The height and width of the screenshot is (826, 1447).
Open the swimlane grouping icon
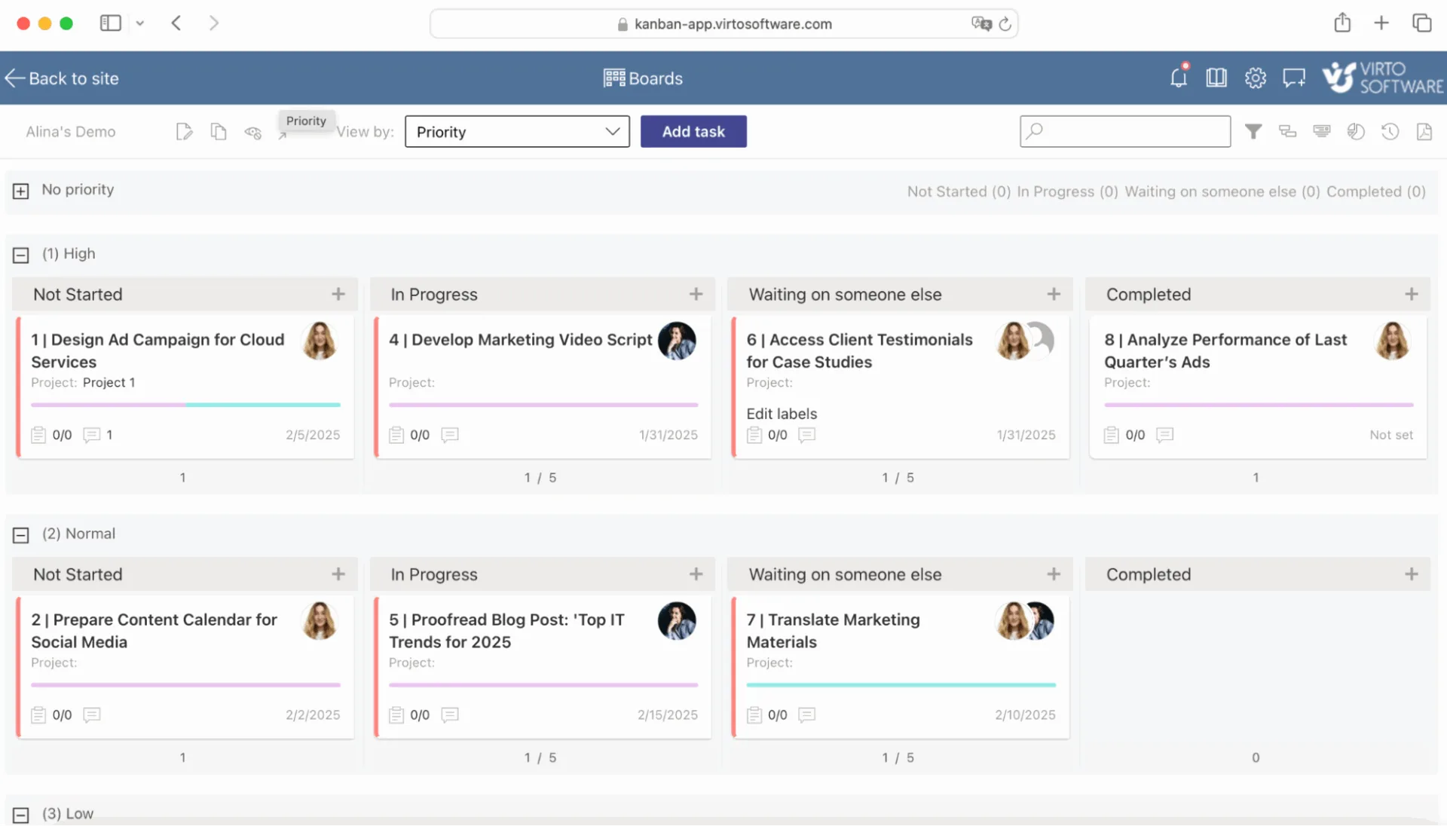(x=1287, y=131)
